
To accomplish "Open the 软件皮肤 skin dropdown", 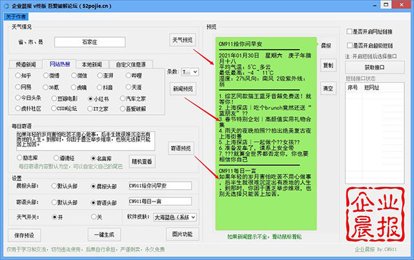I will [175, 217].
